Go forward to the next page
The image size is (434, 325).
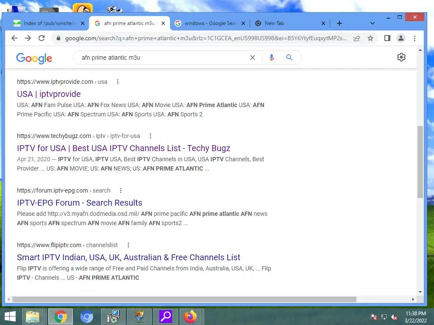[28, 38]
